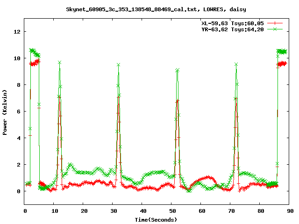
Task: Click the green peak top near 52 seconds
Action: [178, 70]
